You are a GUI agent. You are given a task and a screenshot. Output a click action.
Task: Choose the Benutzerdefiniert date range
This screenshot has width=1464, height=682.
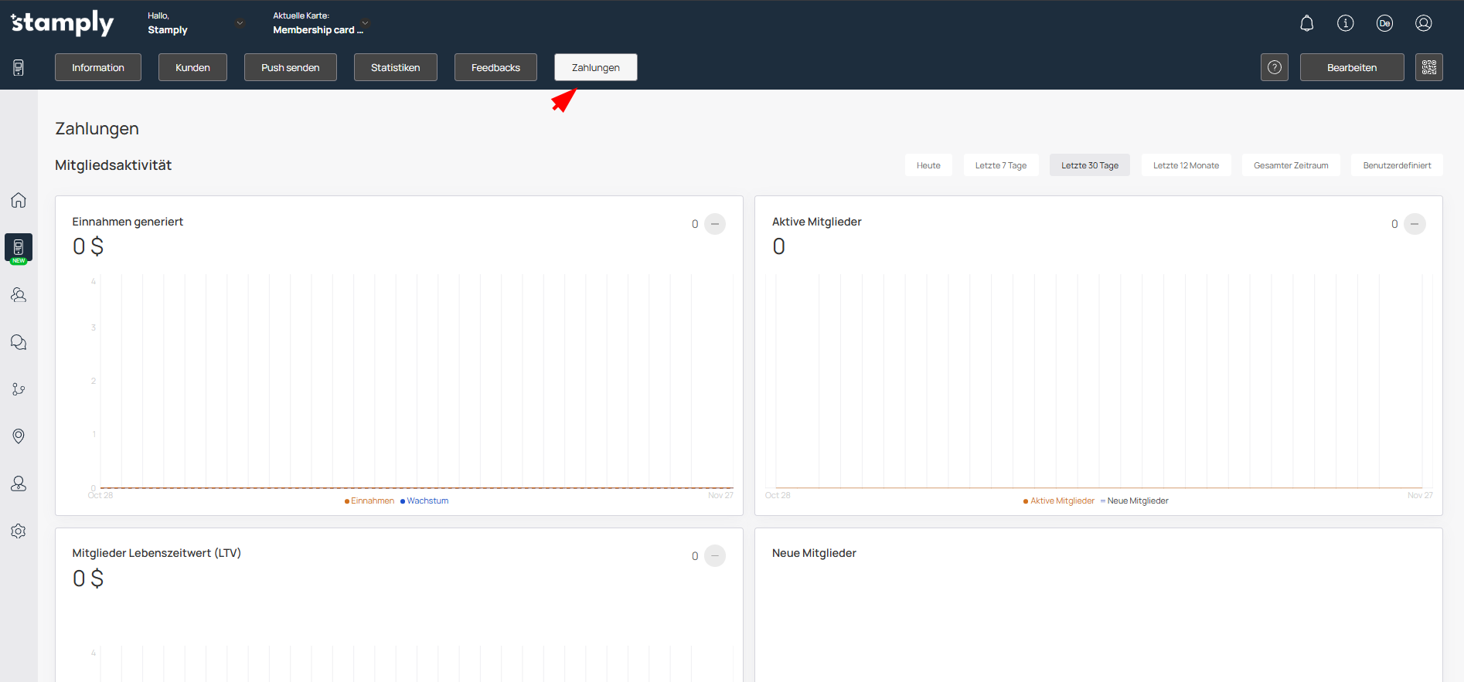[1396, 165]
